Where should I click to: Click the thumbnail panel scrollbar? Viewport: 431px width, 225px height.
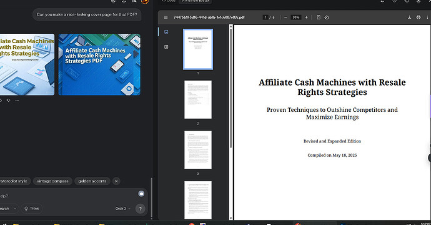tap(231, 88)
